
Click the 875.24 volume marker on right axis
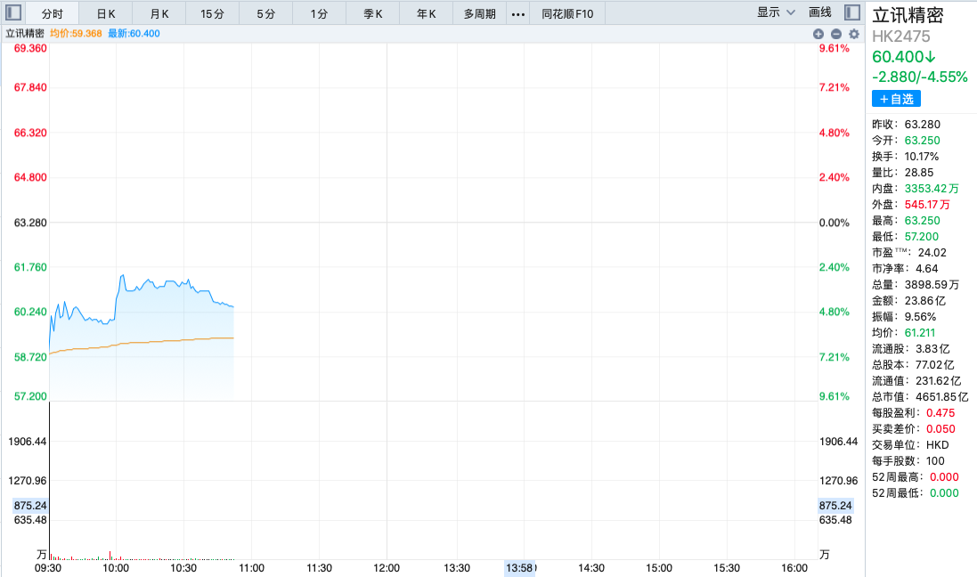point(835,506)
